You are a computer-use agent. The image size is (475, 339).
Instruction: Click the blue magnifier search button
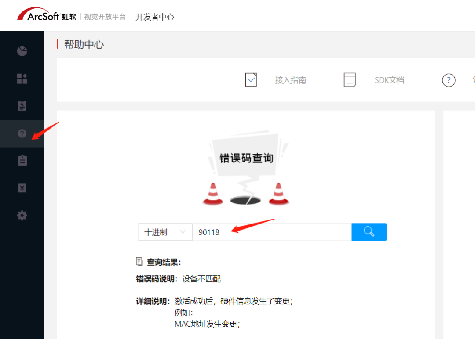coord(369,232)
